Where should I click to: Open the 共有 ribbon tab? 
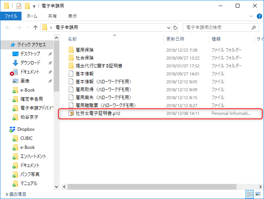[x=52, y=16]
